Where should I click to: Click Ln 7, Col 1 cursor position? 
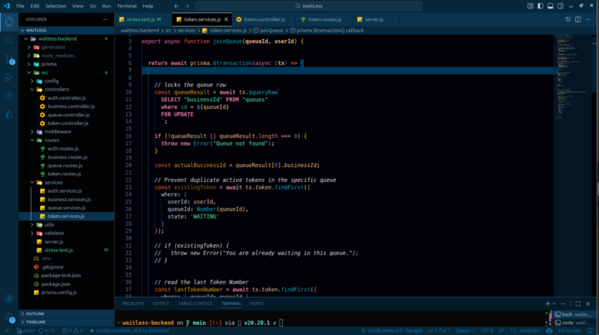pos(439,331)
